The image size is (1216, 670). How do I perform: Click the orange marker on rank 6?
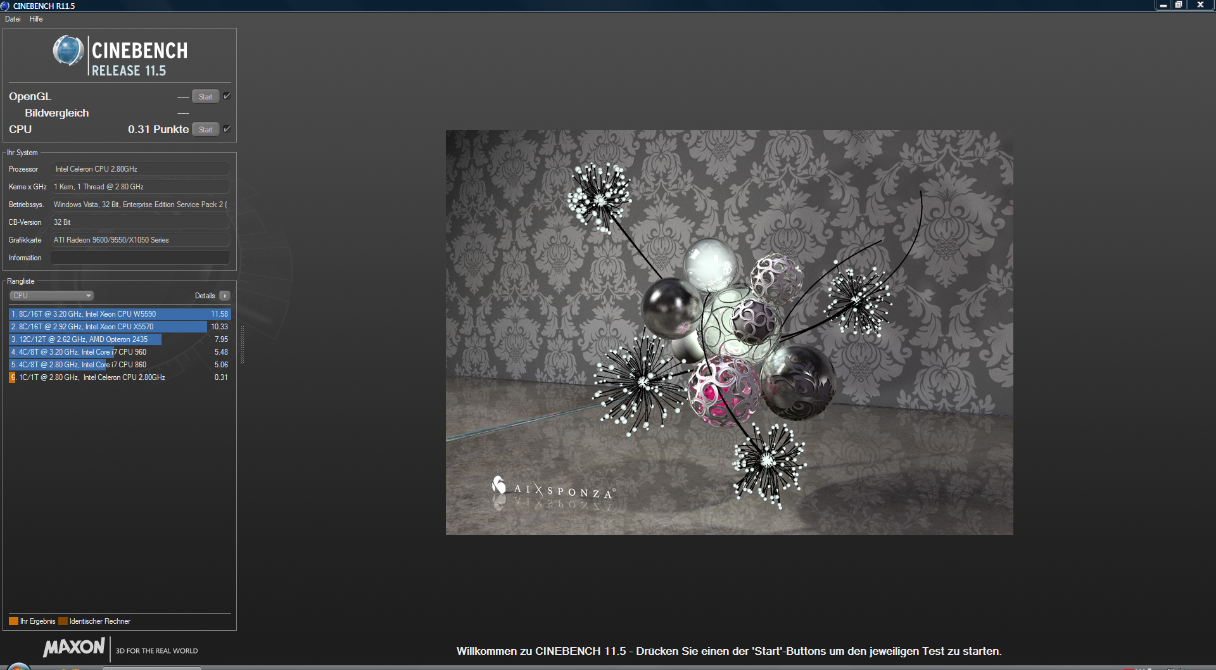[x=12, y=377]
